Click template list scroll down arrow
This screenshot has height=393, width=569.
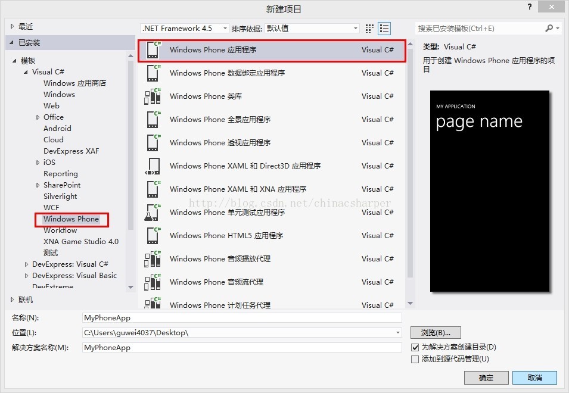tap(411, 303)
